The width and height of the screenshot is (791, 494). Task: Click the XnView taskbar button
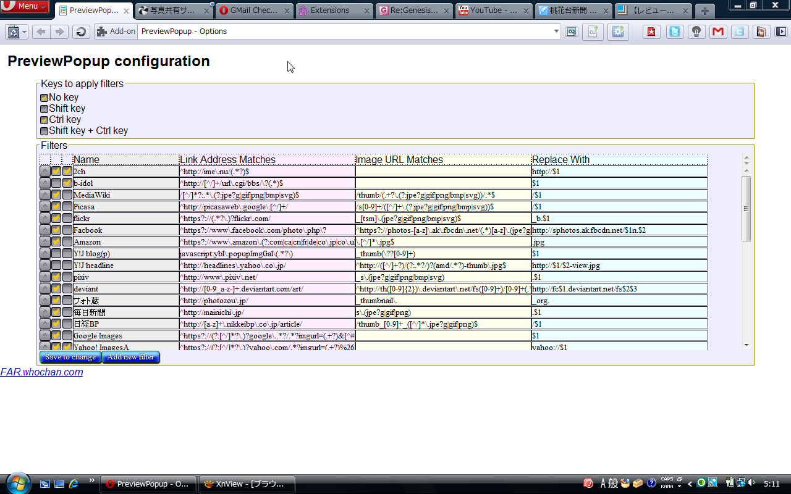click(x=247, y=484)
